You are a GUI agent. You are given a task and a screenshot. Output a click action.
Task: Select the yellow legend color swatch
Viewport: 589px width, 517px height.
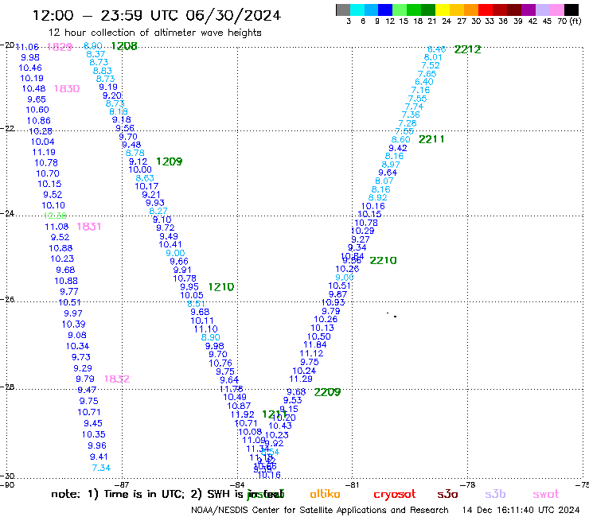(443, 10)
